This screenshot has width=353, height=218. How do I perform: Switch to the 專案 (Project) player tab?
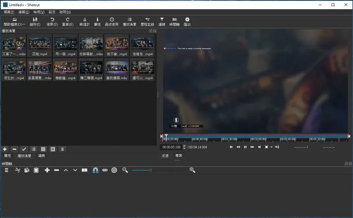click(178, 156)
